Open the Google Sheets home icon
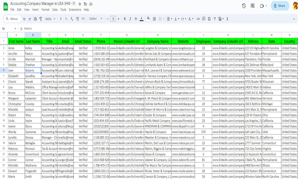This screenshot has height=179, width=298. tap(6, 7)
